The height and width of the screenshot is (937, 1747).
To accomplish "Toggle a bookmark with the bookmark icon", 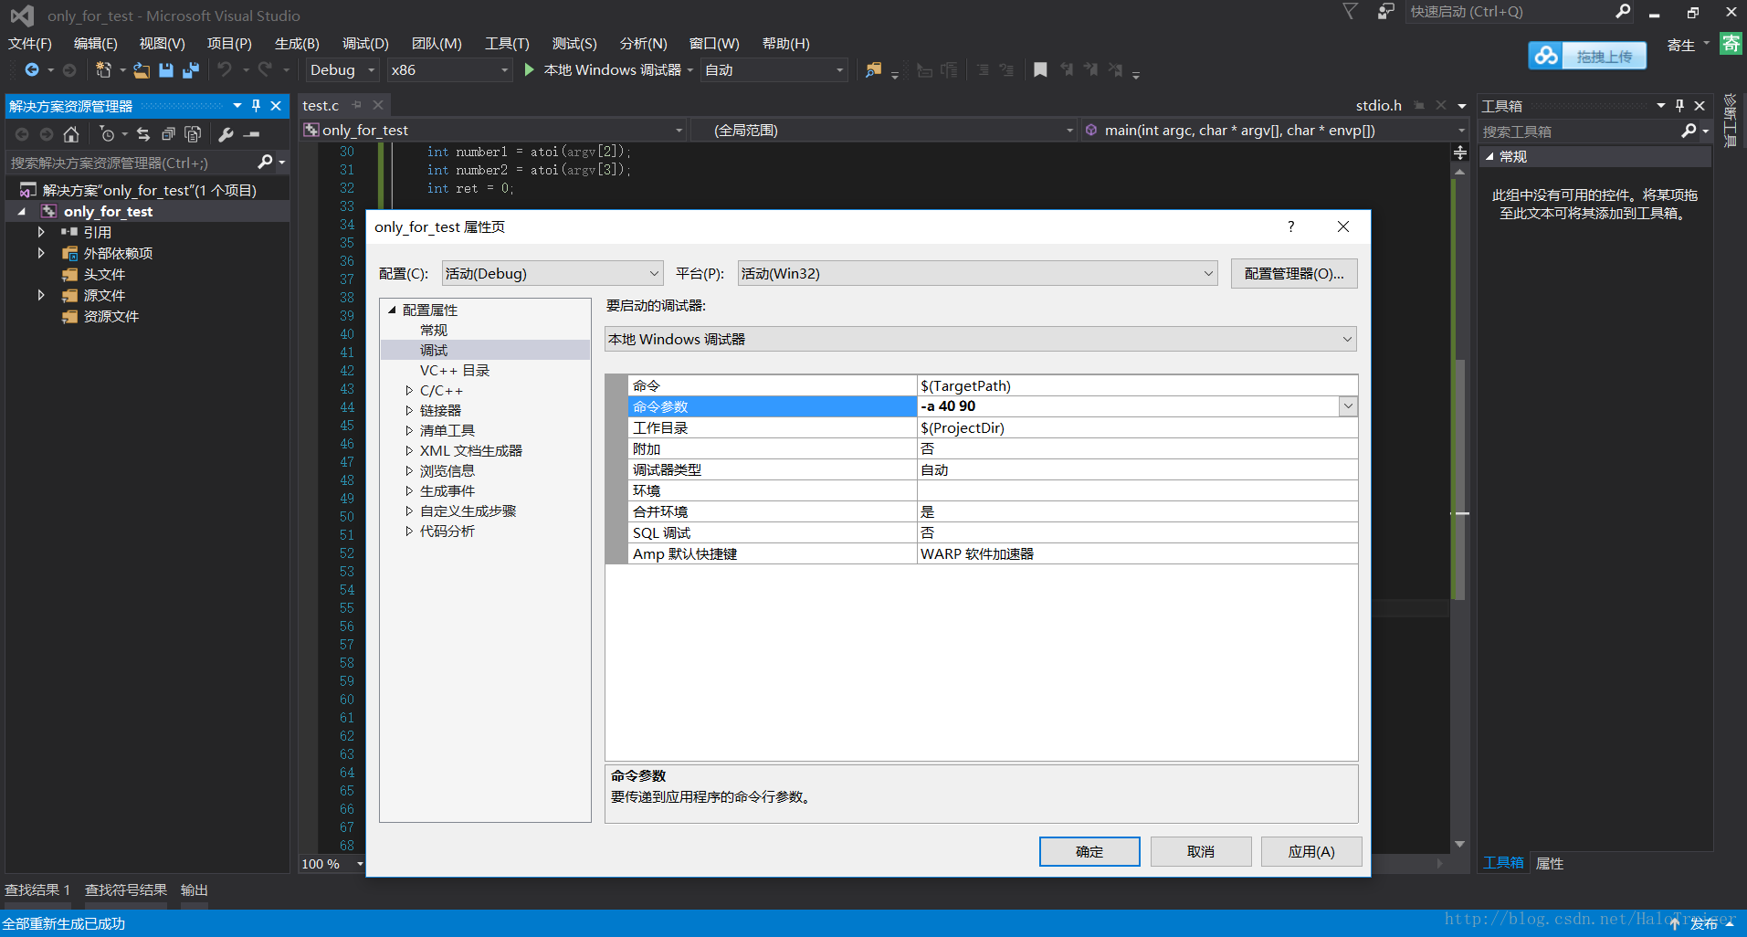I will tap(1040, 69).
